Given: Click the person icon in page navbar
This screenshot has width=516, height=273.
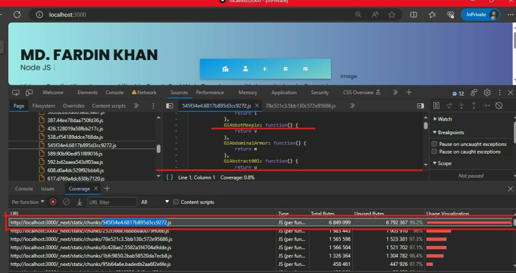Looking at the screenshot, I should (x=245, y=68).
